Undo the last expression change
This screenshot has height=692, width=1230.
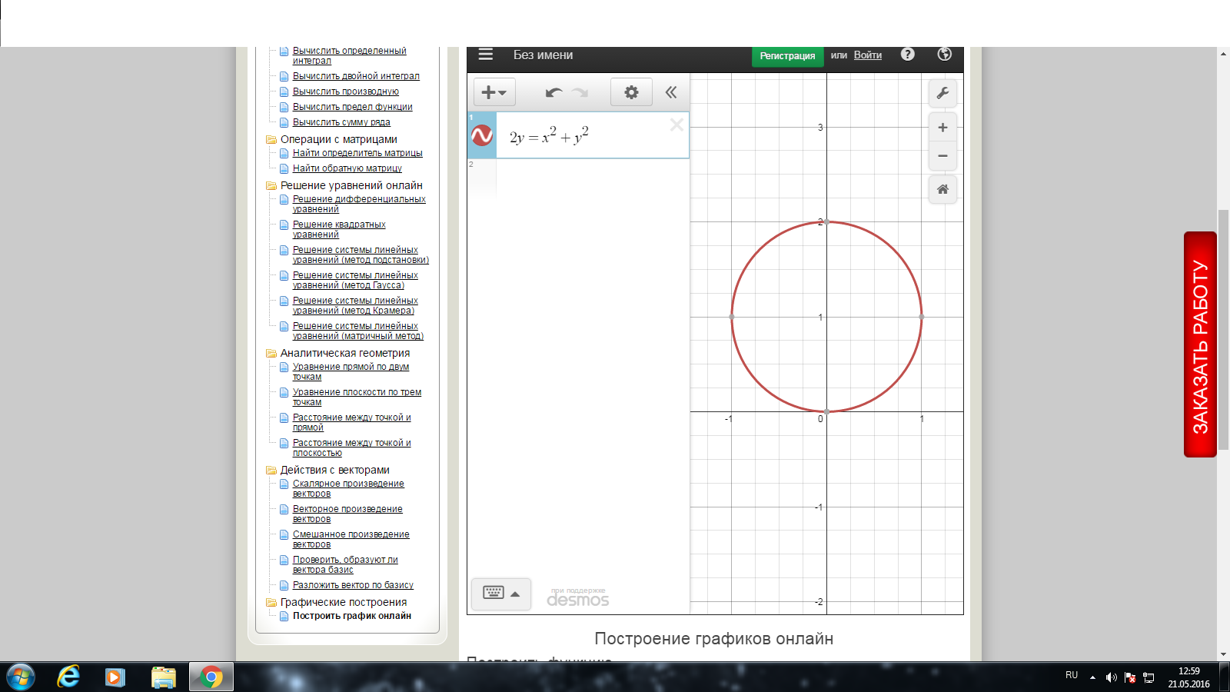pos(553,92)
